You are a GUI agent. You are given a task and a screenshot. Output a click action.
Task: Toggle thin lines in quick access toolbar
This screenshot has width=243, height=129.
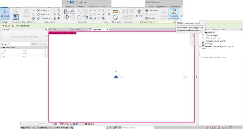click(71, 2)
